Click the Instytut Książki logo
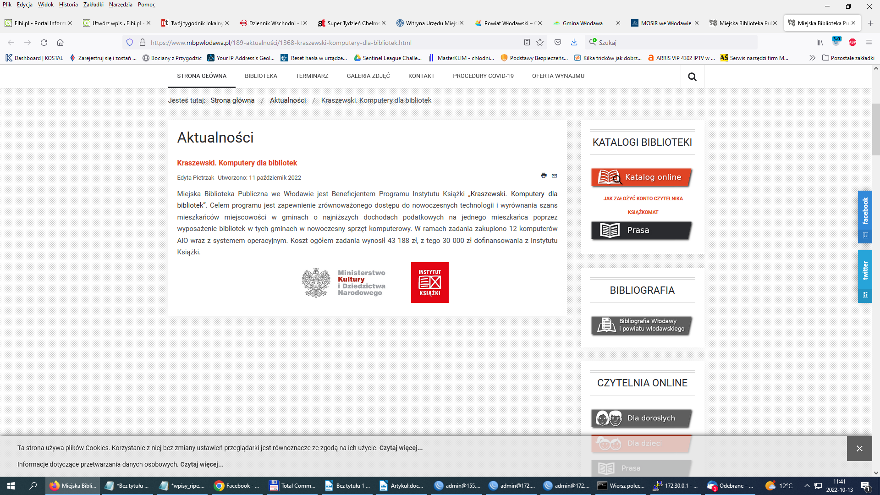880x495 pixels. [429, 282]
